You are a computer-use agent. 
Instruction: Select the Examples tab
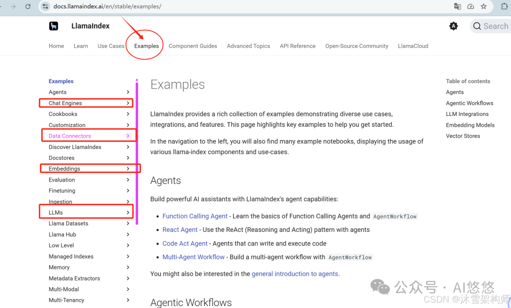pos(146,46)
